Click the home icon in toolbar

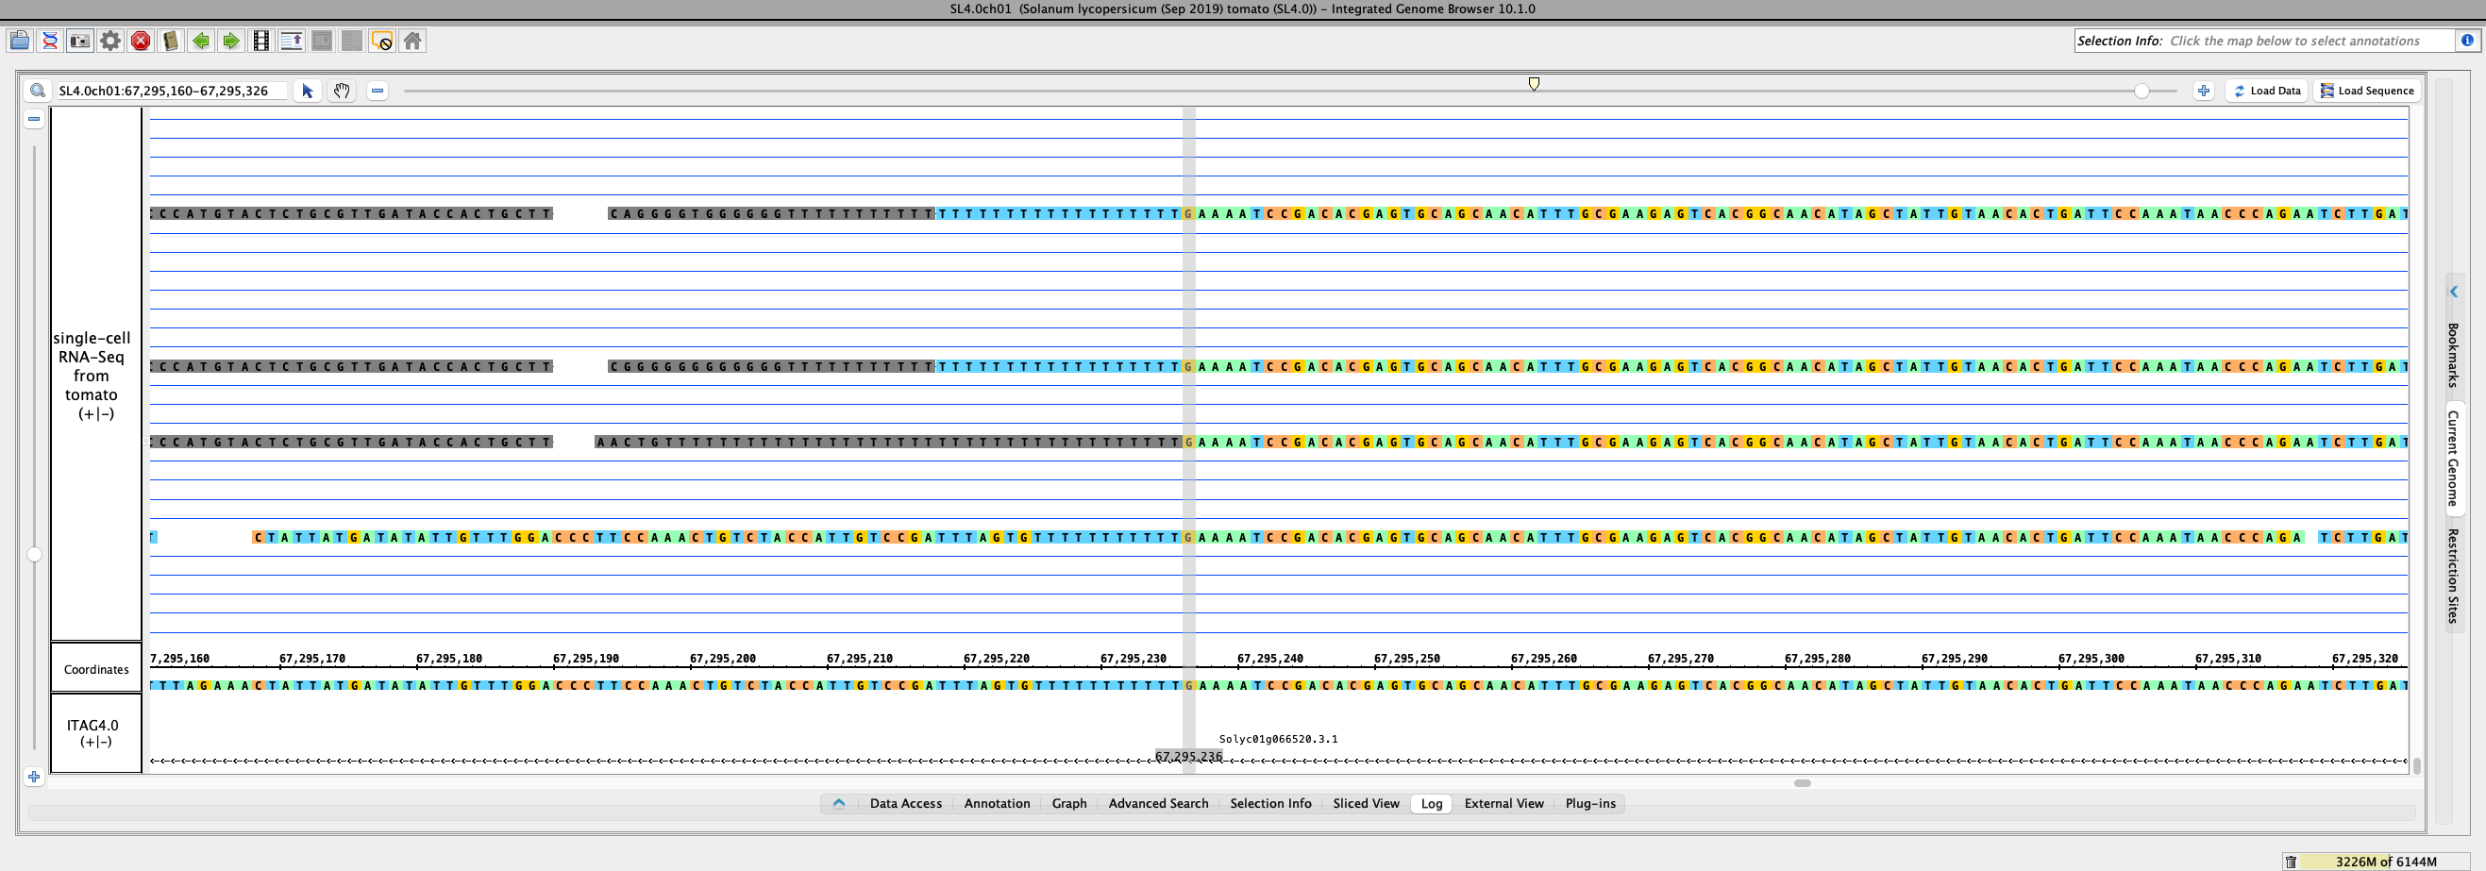coord(412,41)
